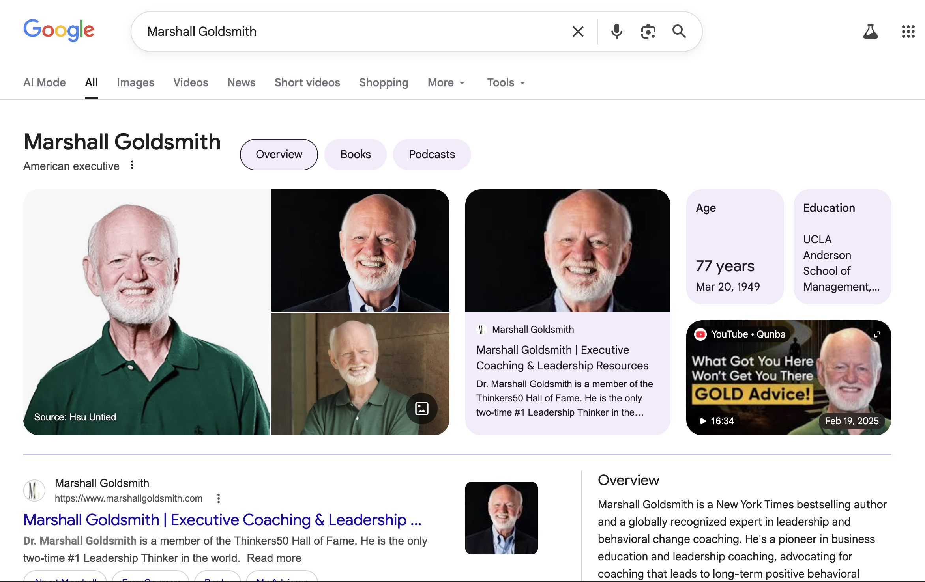Start a voice search with the microphone
The height and width of the screenshot is (582, 925).
pyautogui.click(x=616, y=31)
